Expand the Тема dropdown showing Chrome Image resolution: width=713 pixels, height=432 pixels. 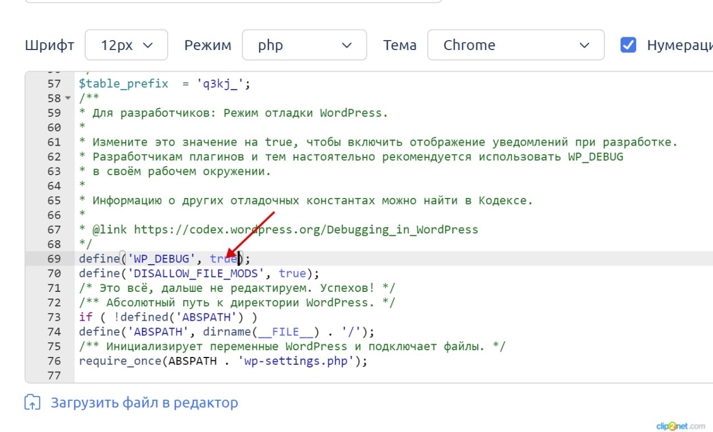click(515, 45)
